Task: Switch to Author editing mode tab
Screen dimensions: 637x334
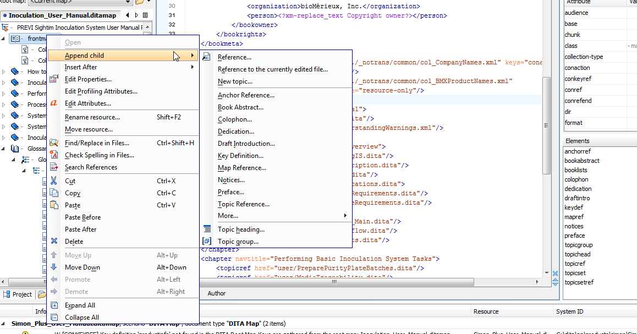Action: [x=217, y=293]
